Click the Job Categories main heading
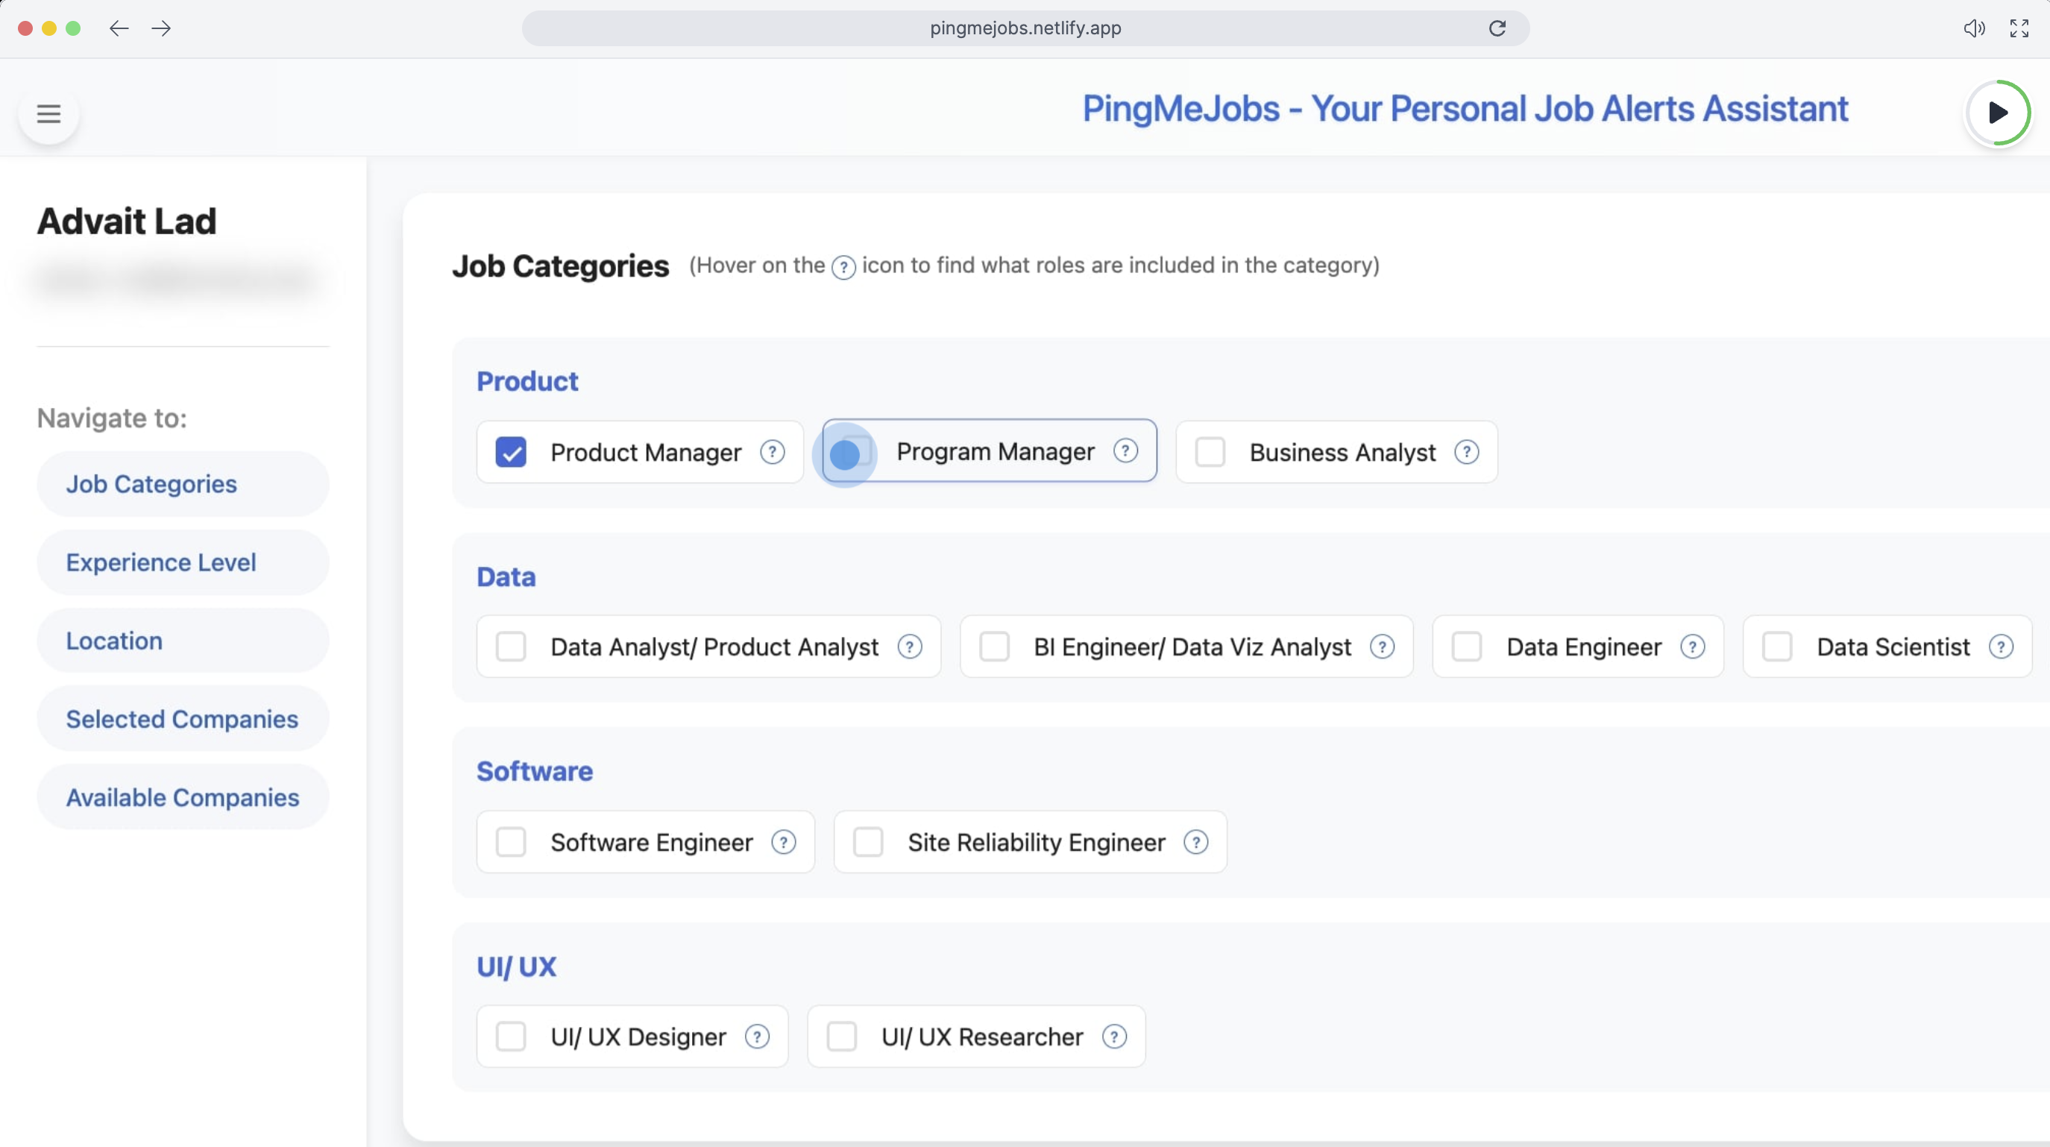This screenshot has width=2050, height=1147. 561,267
